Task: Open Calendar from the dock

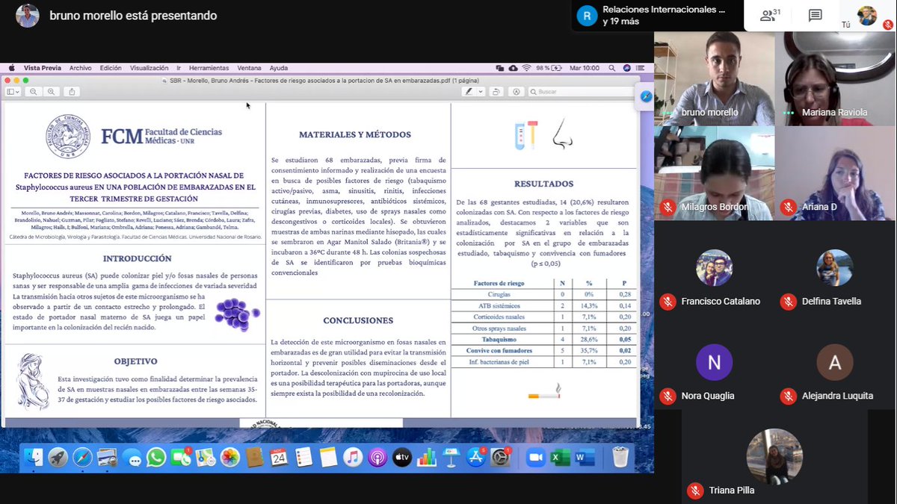Action: 279,457
